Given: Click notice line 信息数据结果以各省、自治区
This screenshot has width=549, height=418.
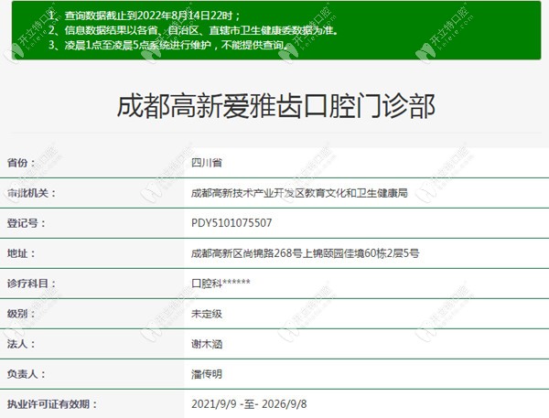Looking at the screenshot, I should point(194,30).
